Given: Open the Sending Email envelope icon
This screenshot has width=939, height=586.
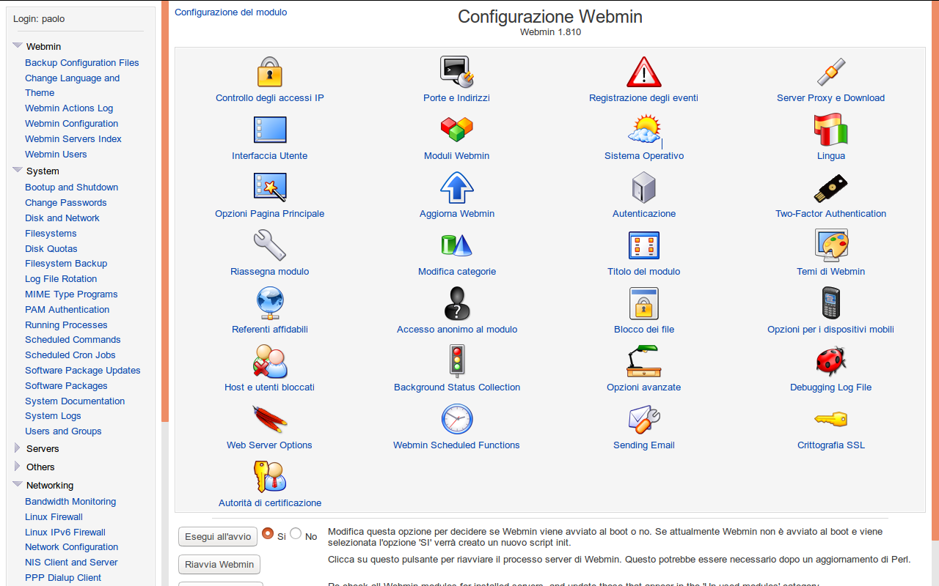Looking at the screenshot, I should 644,419.
